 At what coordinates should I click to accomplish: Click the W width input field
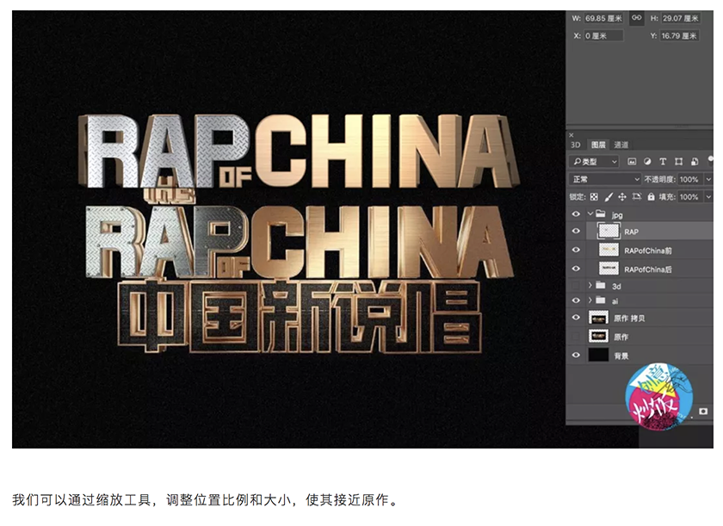tap(603, 18)
